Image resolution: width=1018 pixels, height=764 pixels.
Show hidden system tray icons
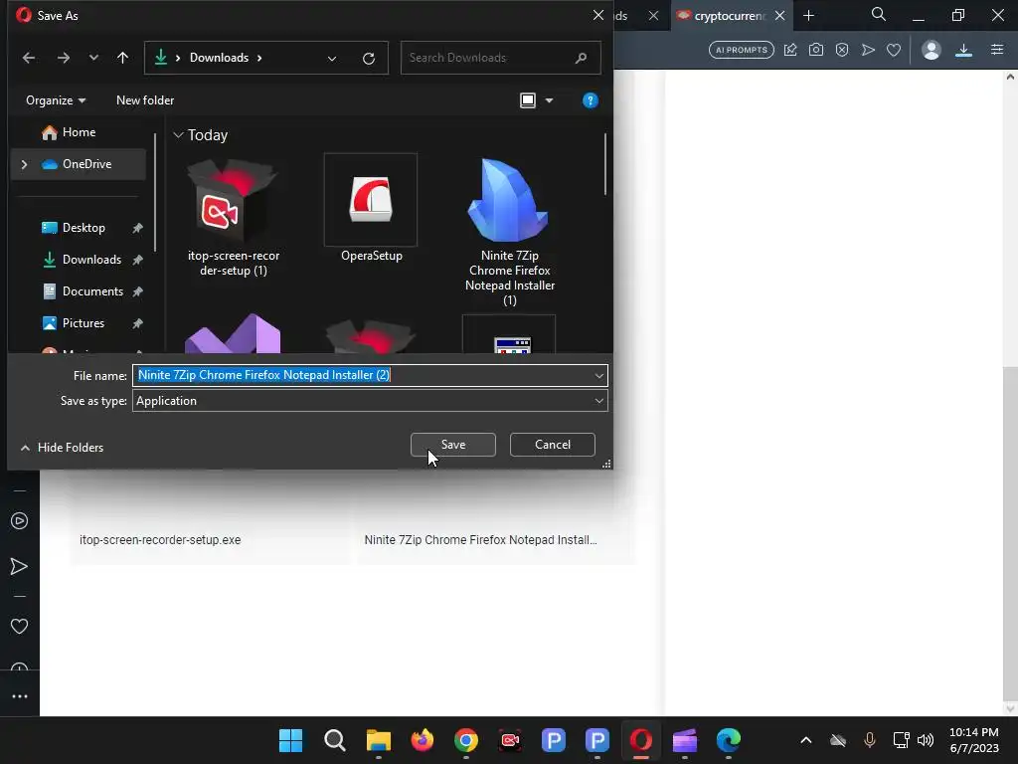click(x=805, y=740)
